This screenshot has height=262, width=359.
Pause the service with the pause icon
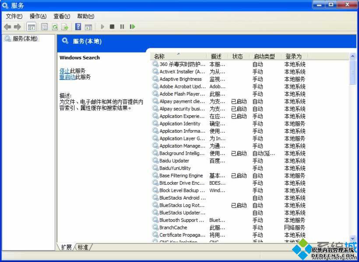coord(122,27)
